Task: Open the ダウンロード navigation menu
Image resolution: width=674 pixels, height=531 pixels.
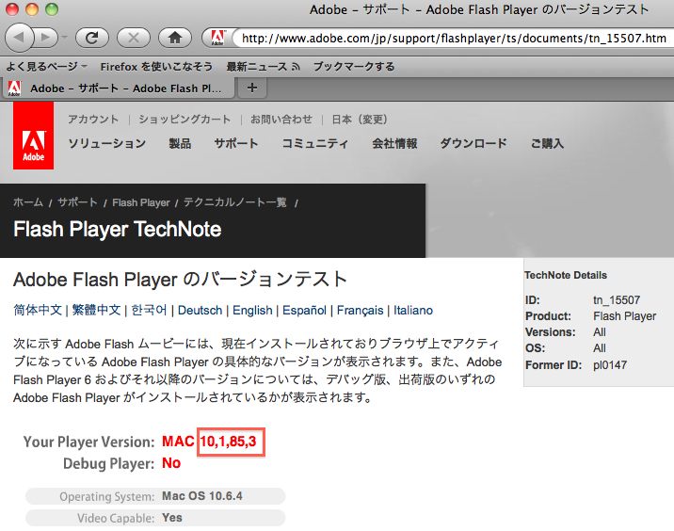Action: click(473, 143)
